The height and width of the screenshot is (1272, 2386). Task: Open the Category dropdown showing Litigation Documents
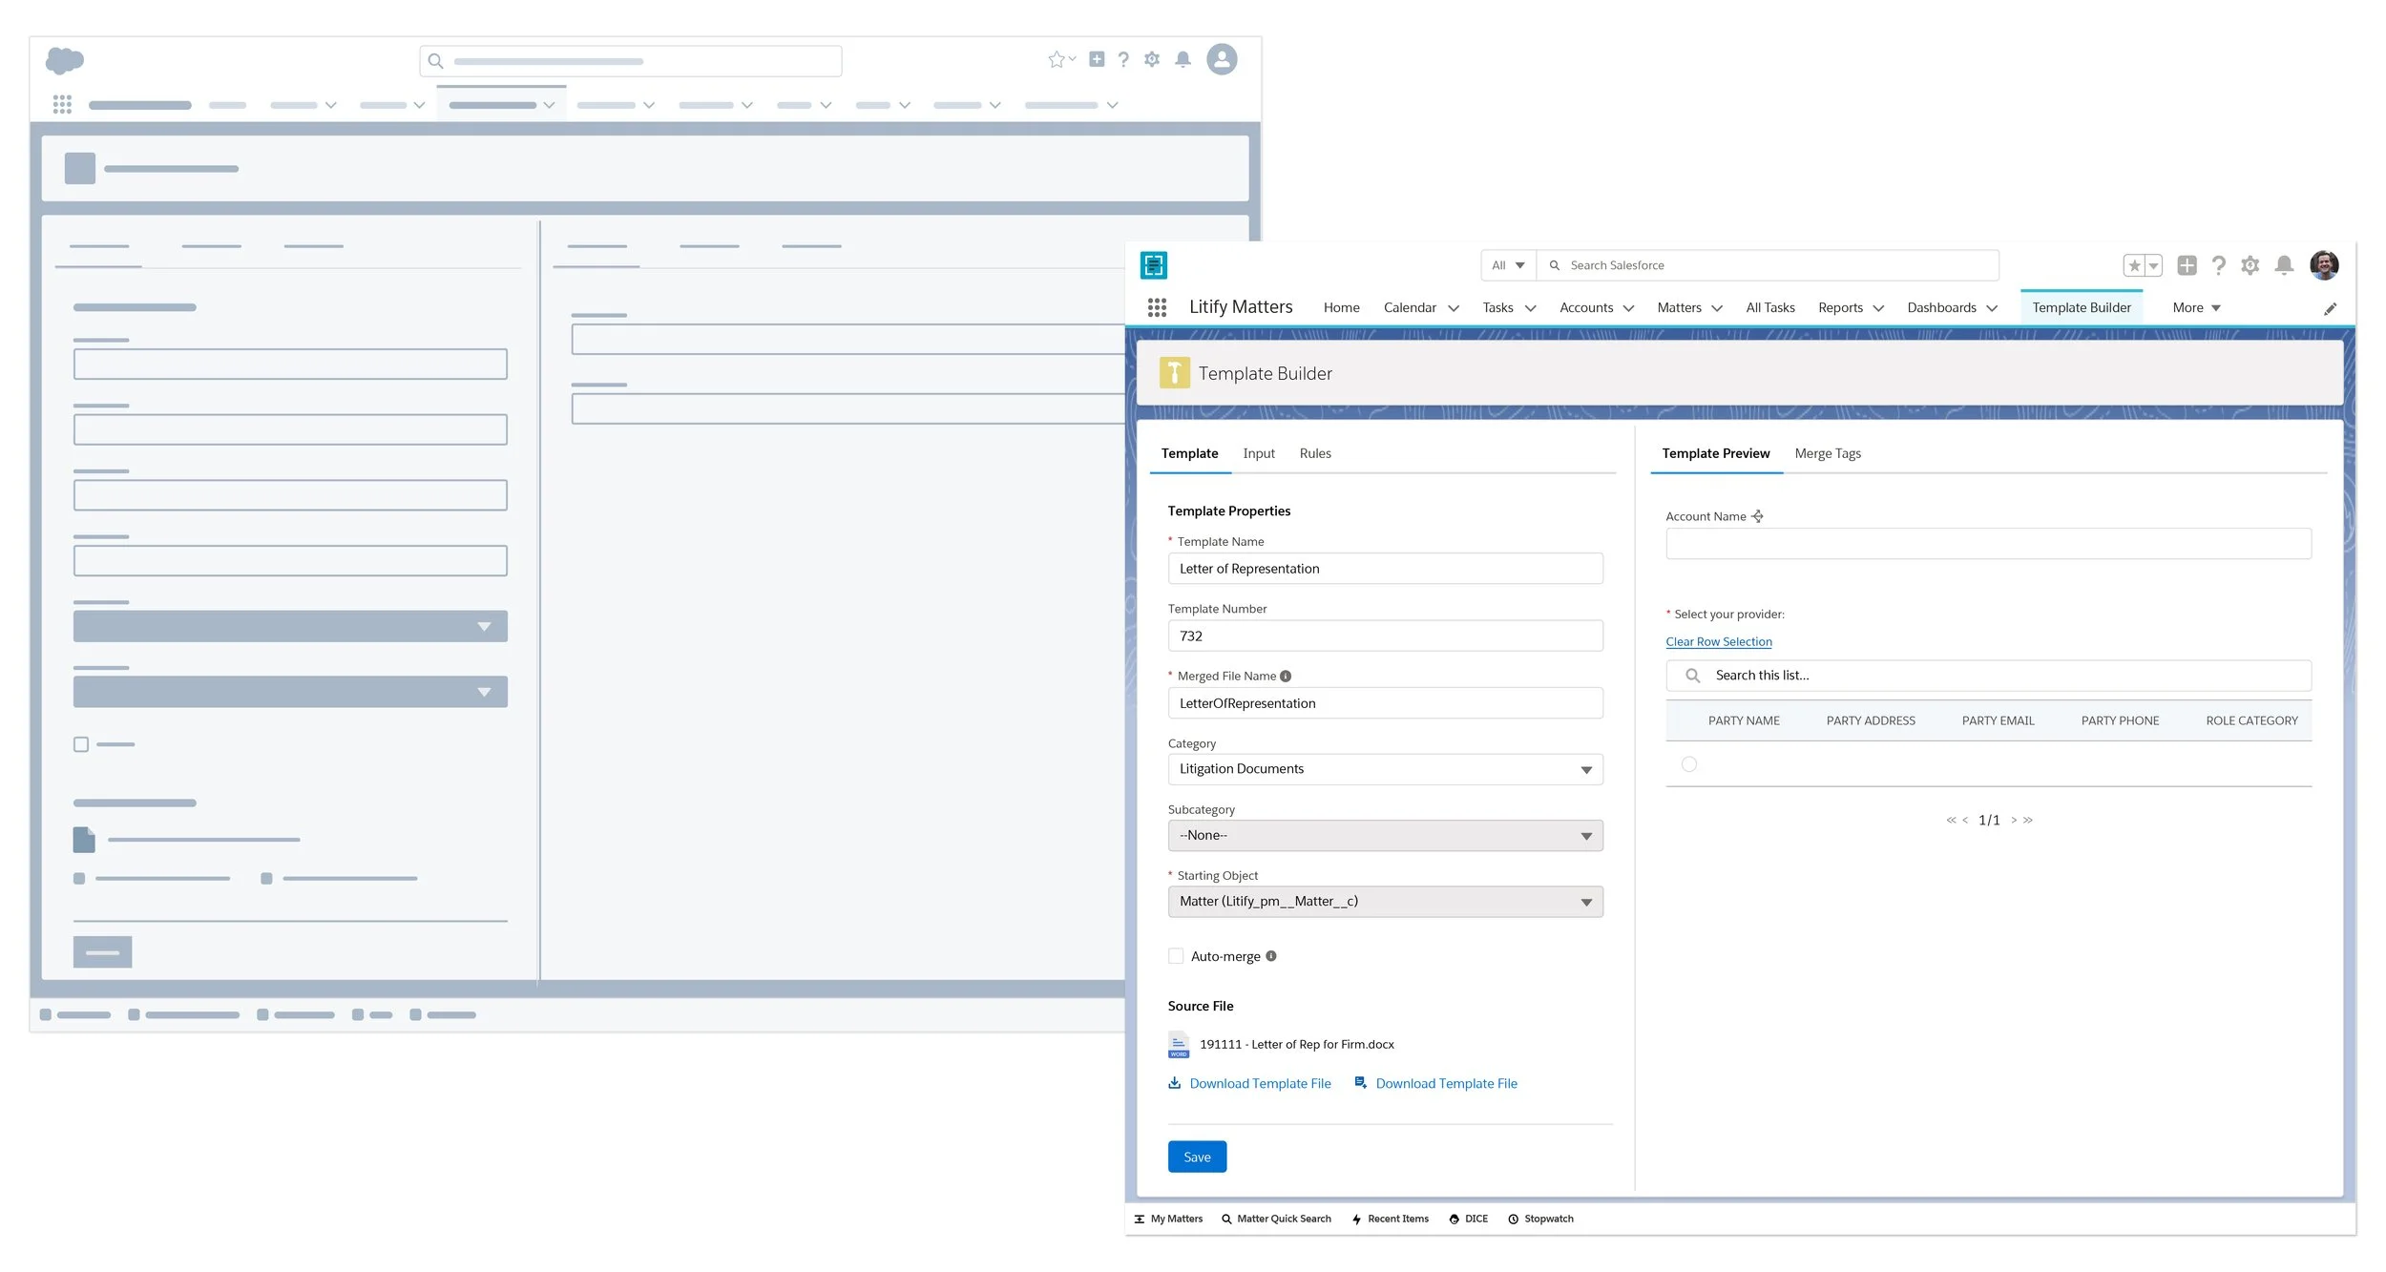(1385, 769)
